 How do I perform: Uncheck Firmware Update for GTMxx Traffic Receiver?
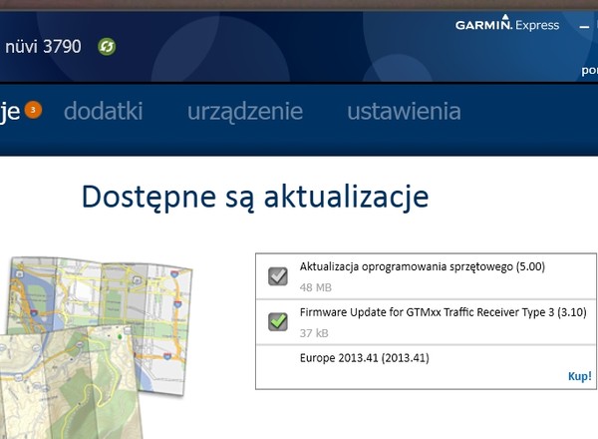tap(278, 322)
